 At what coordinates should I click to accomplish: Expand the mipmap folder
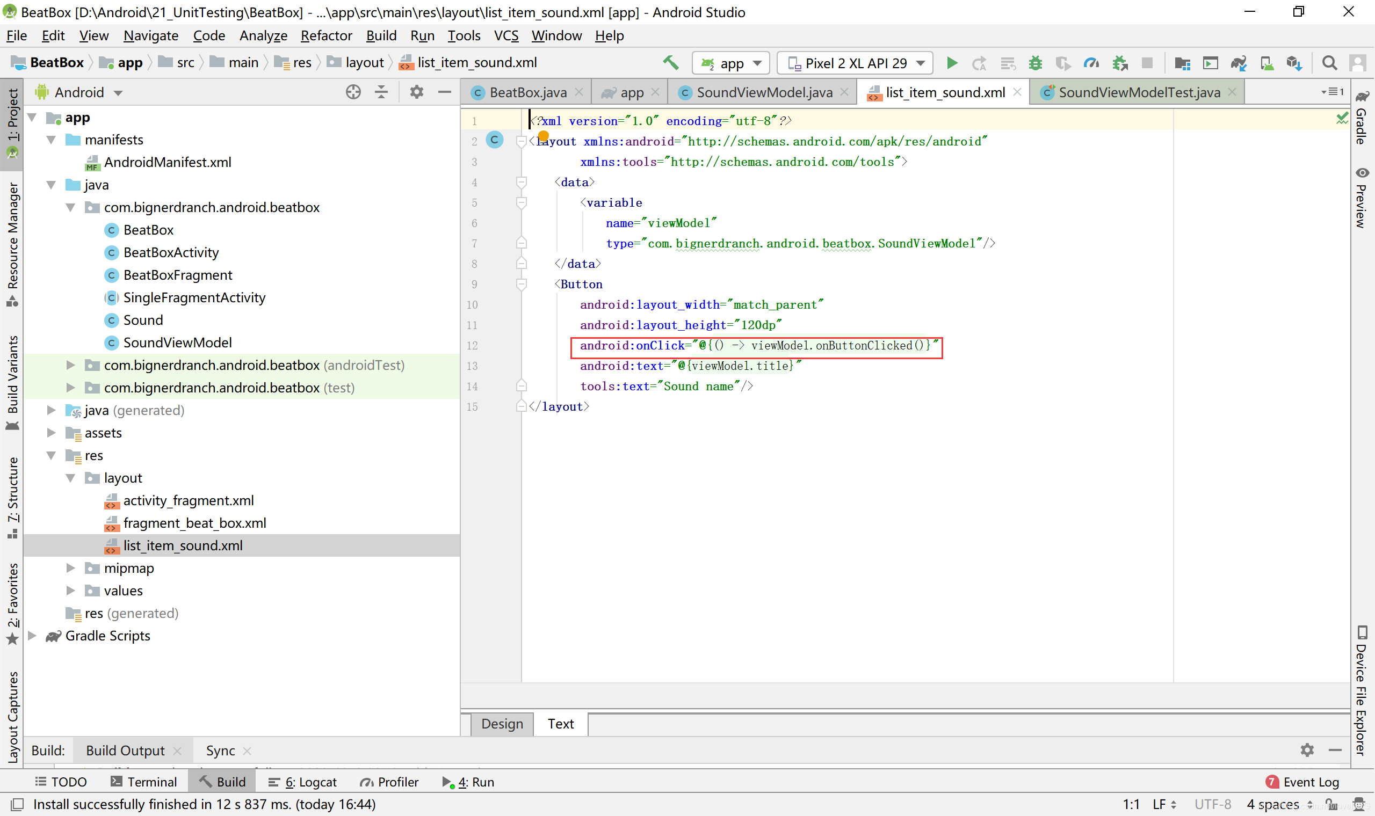pos(71,568)
